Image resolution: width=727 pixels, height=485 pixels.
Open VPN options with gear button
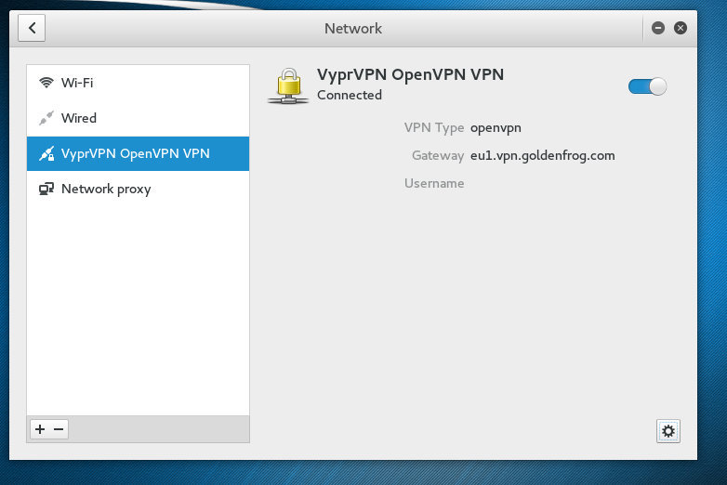pos(668,431)
